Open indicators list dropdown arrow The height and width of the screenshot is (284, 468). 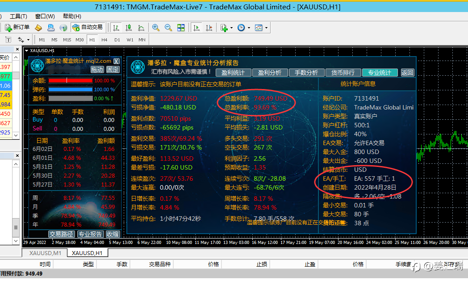click(x=232, y=28)
